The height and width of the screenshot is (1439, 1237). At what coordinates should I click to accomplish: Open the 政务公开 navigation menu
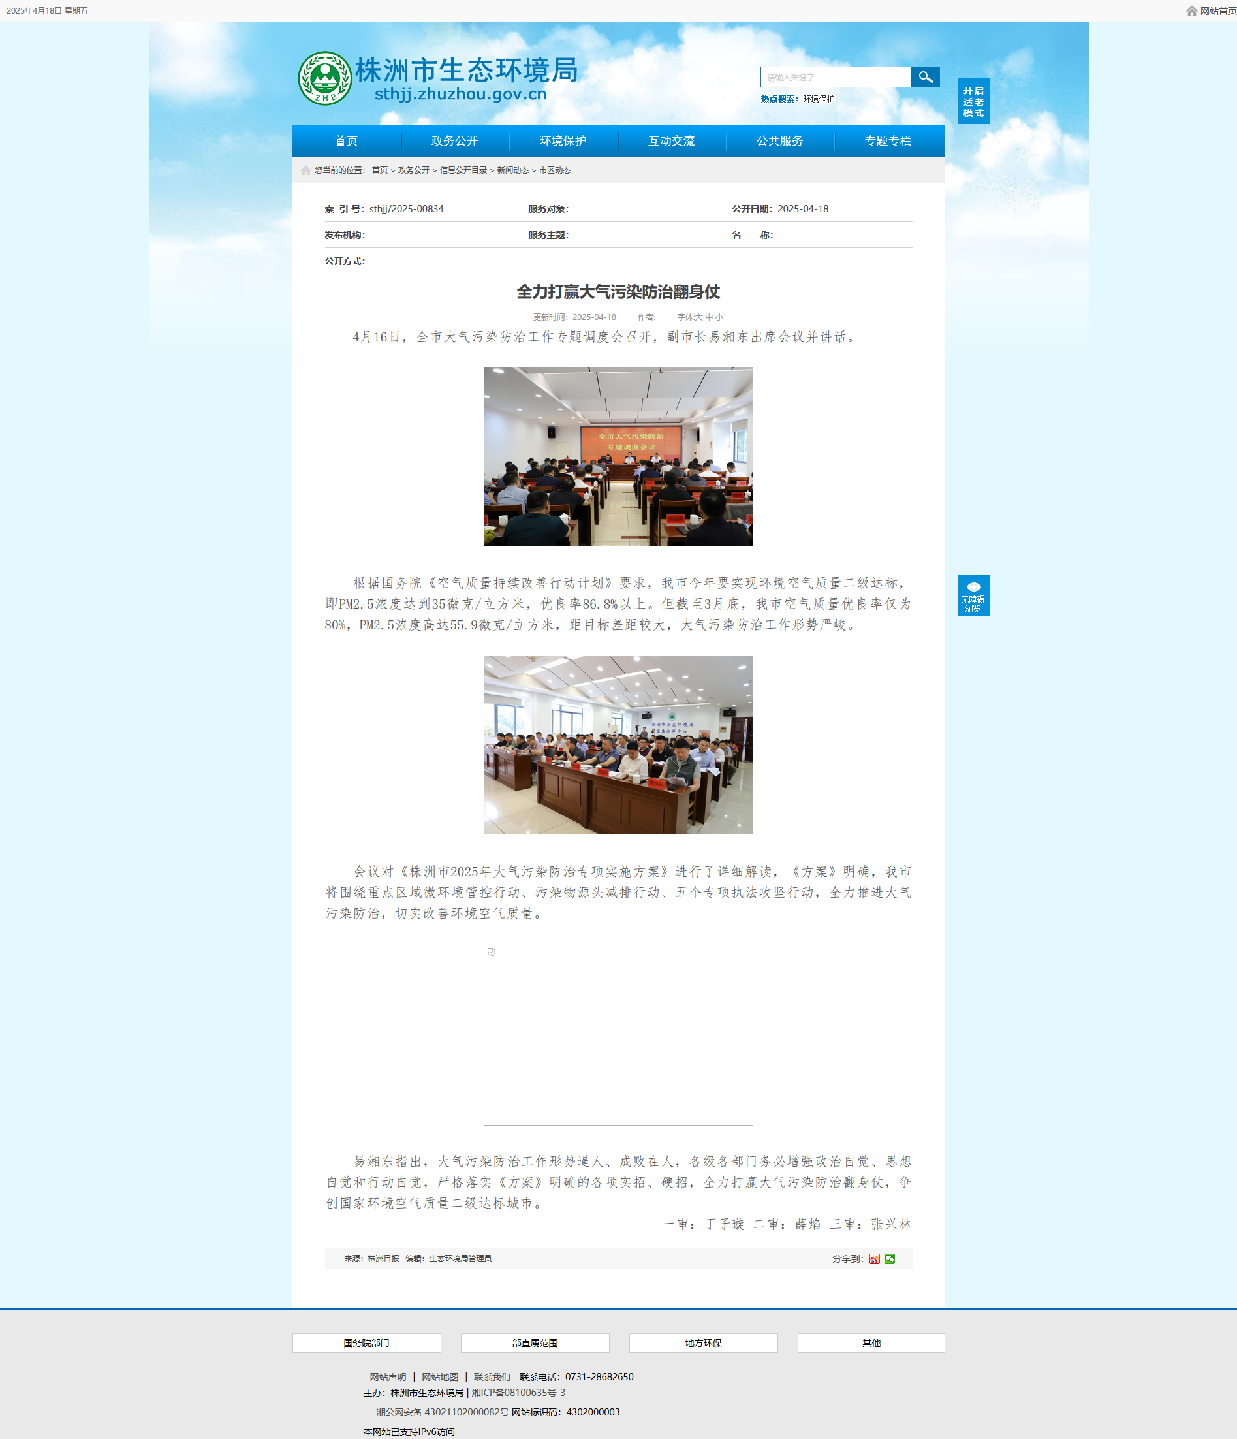coord(455,141)
